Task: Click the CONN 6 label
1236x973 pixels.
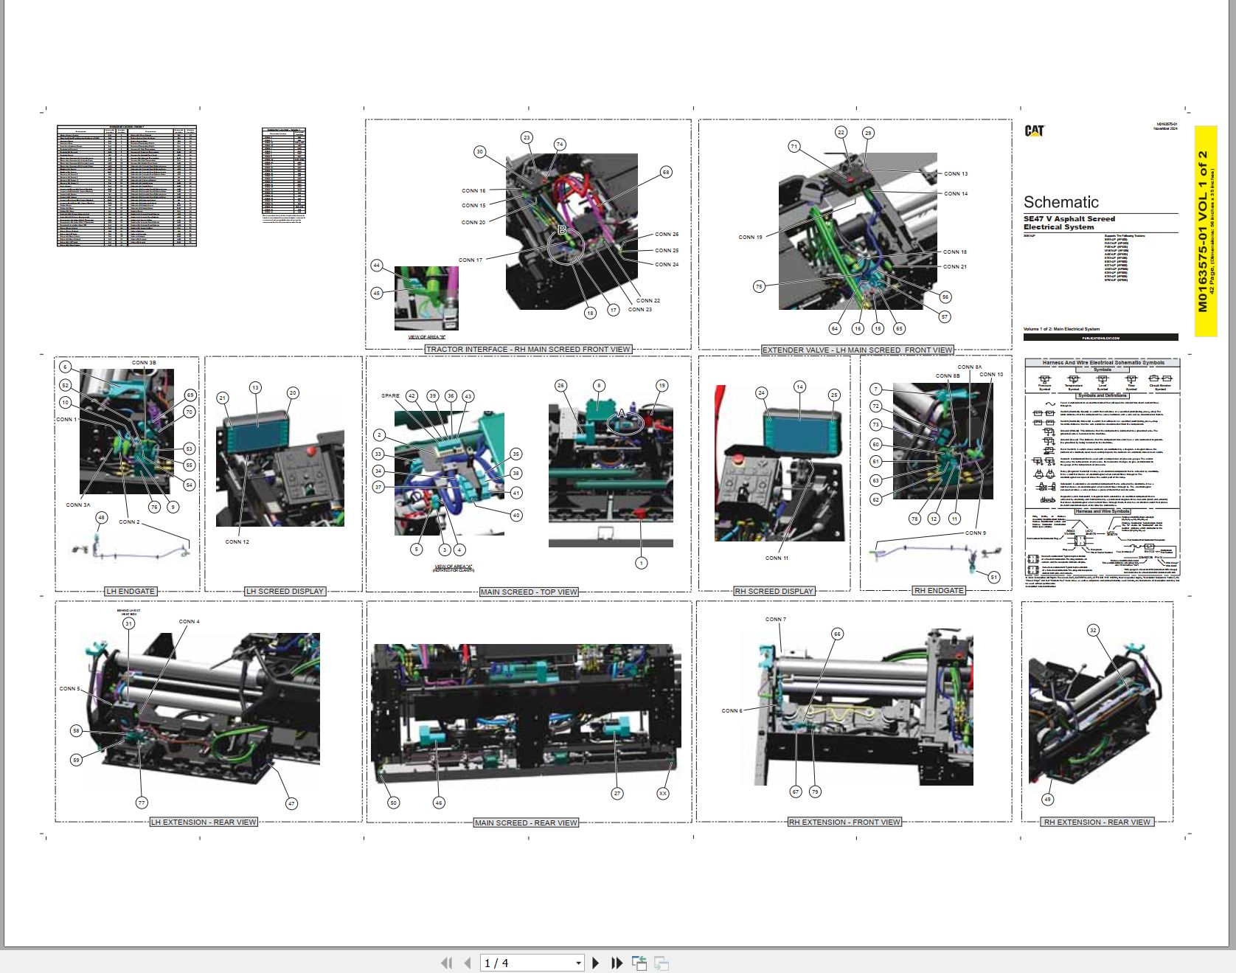Action: tap(732, 710)
